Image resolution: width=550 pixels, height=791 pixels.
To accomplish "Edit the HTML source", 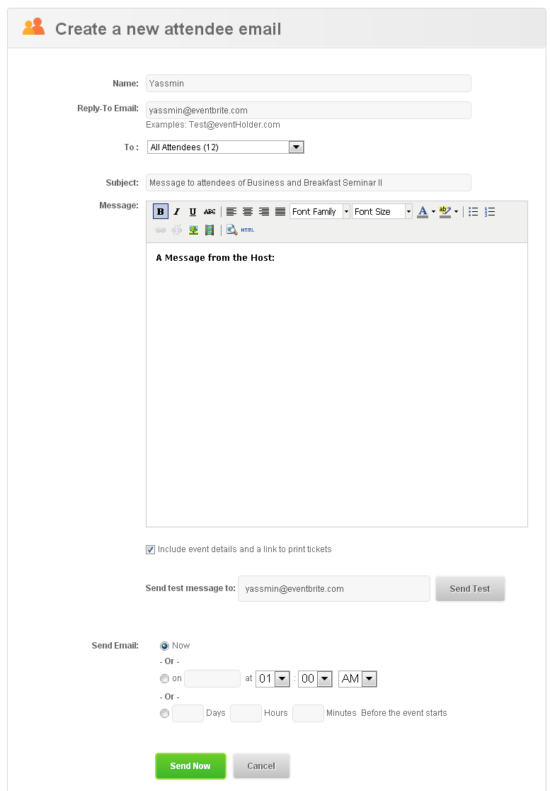I will click(247, 230).
